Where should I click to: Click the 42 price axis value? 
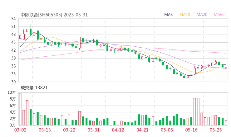click(x=13, y=50)
